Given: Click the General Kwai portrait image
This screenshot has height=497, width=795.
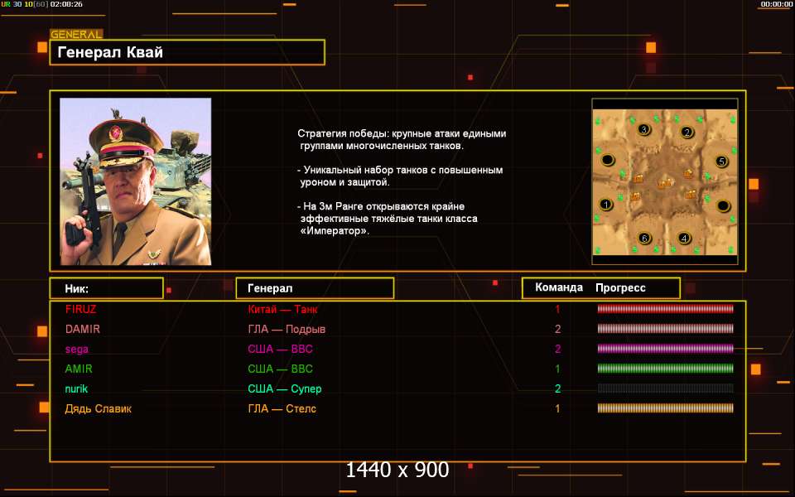Looking at the screenshot, I should [x=135, y=181].
